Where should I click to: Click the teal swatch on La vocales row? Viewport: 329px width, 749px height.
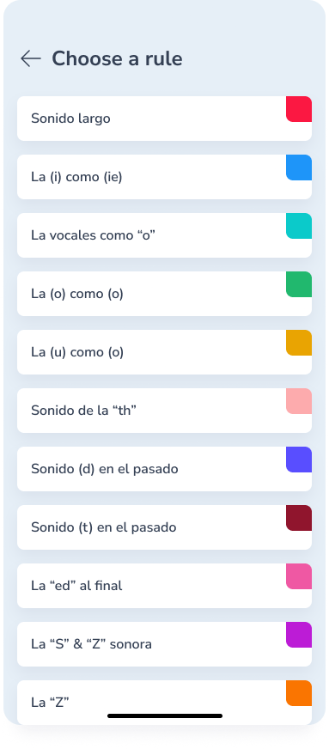click(x=299, y=226)
